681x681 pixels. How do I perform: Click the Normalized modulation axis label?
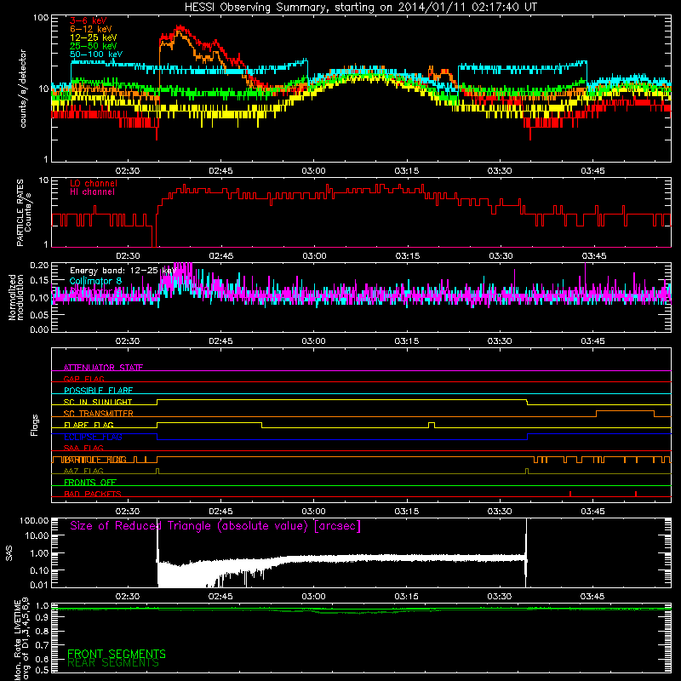(x=16, y=297)
